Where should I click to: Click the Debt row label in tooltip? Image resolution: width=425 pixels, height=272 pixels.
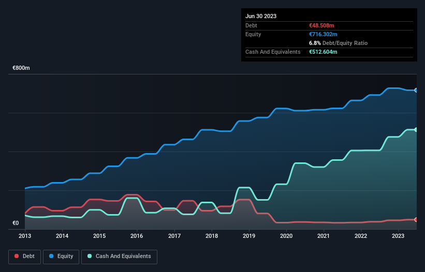tap(251, 25)
